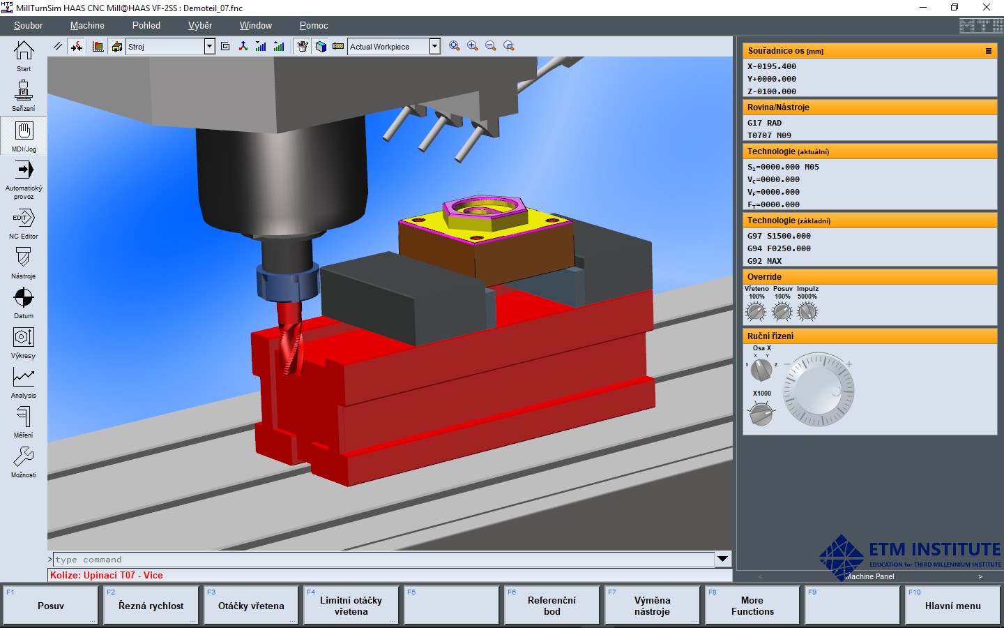Image resolution: width=1004 pixels, height=628 pixels.
Task: Click the manual handwheel dial
Action: point(819,389)
